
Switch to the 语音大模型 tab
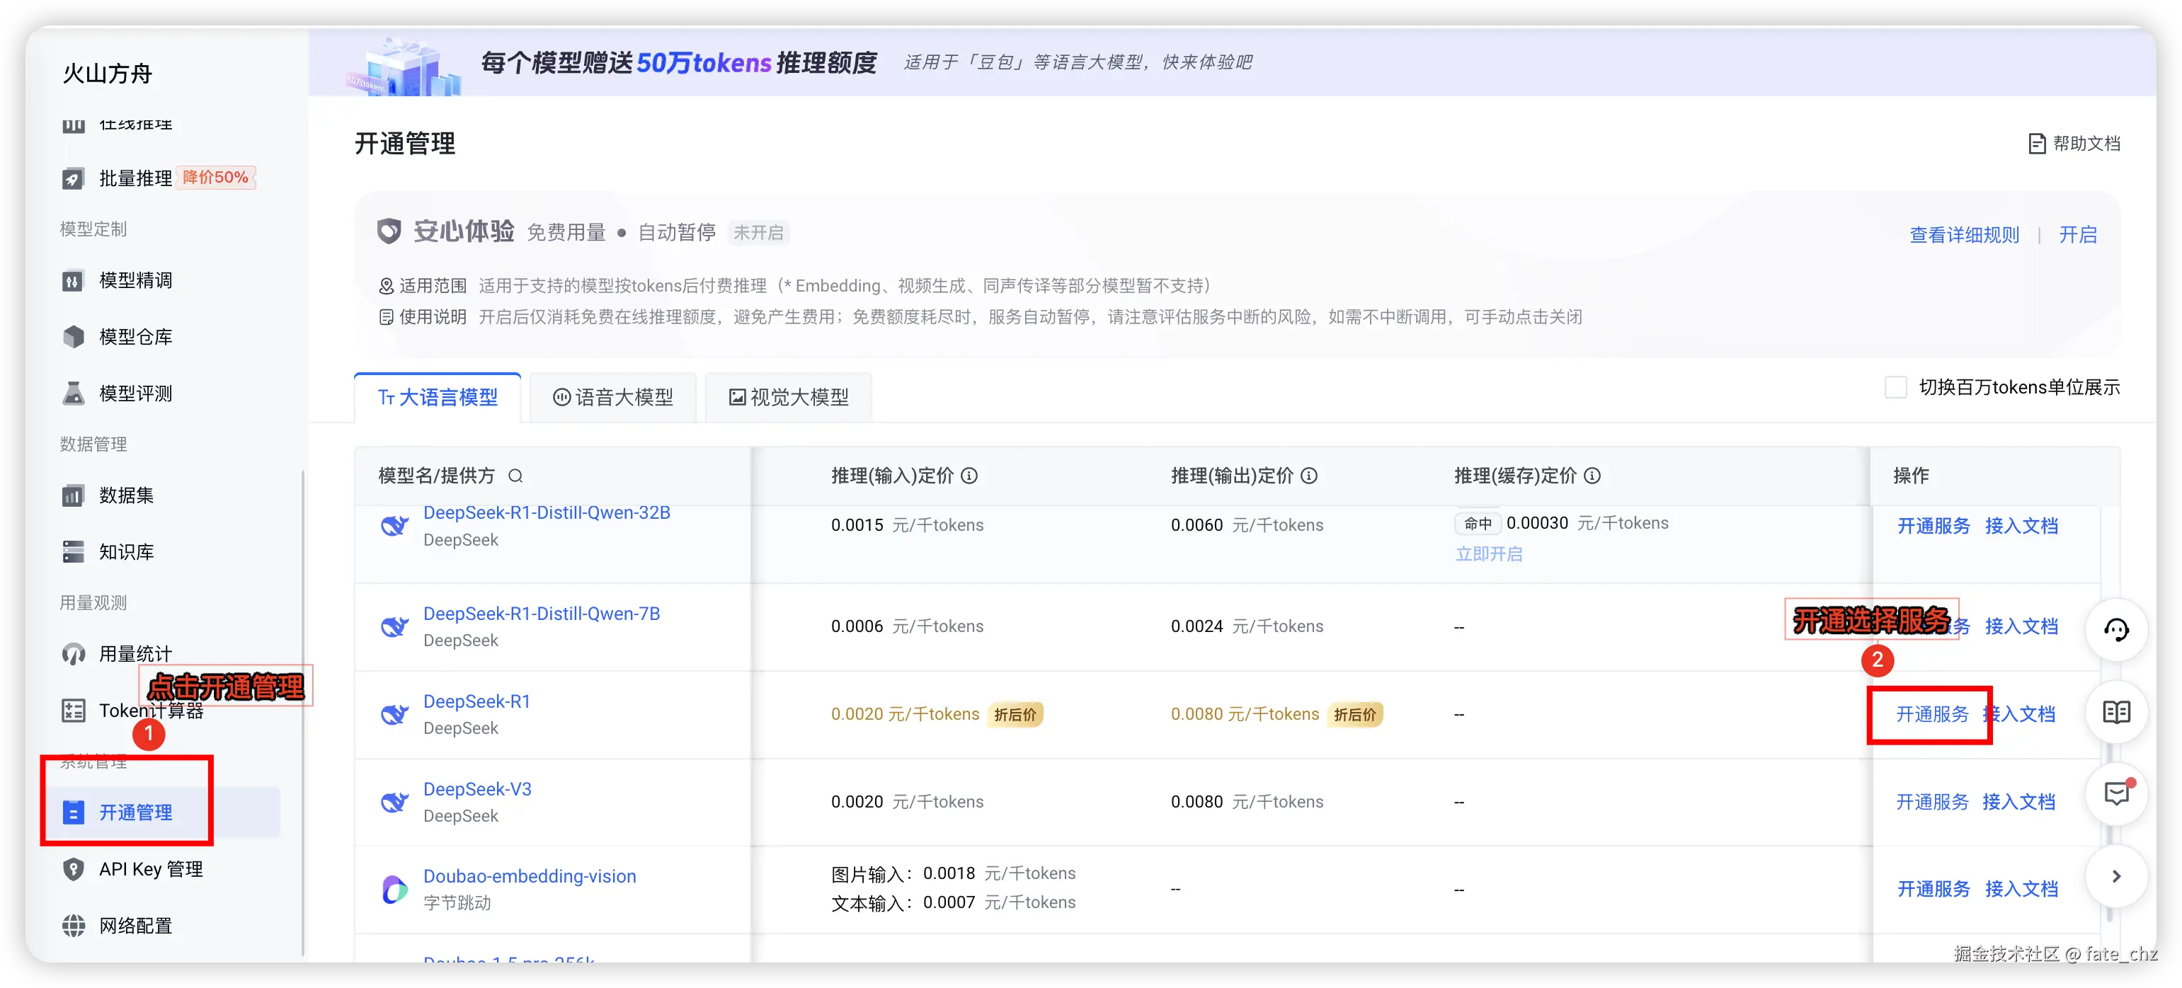click(613, 397)
